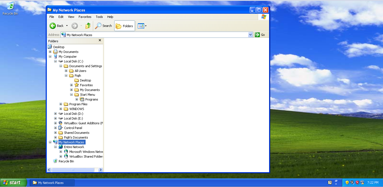Screen dimensions: 383x187
Task: Collapse Local Disk (C:) node
Action: click(55, 61)
